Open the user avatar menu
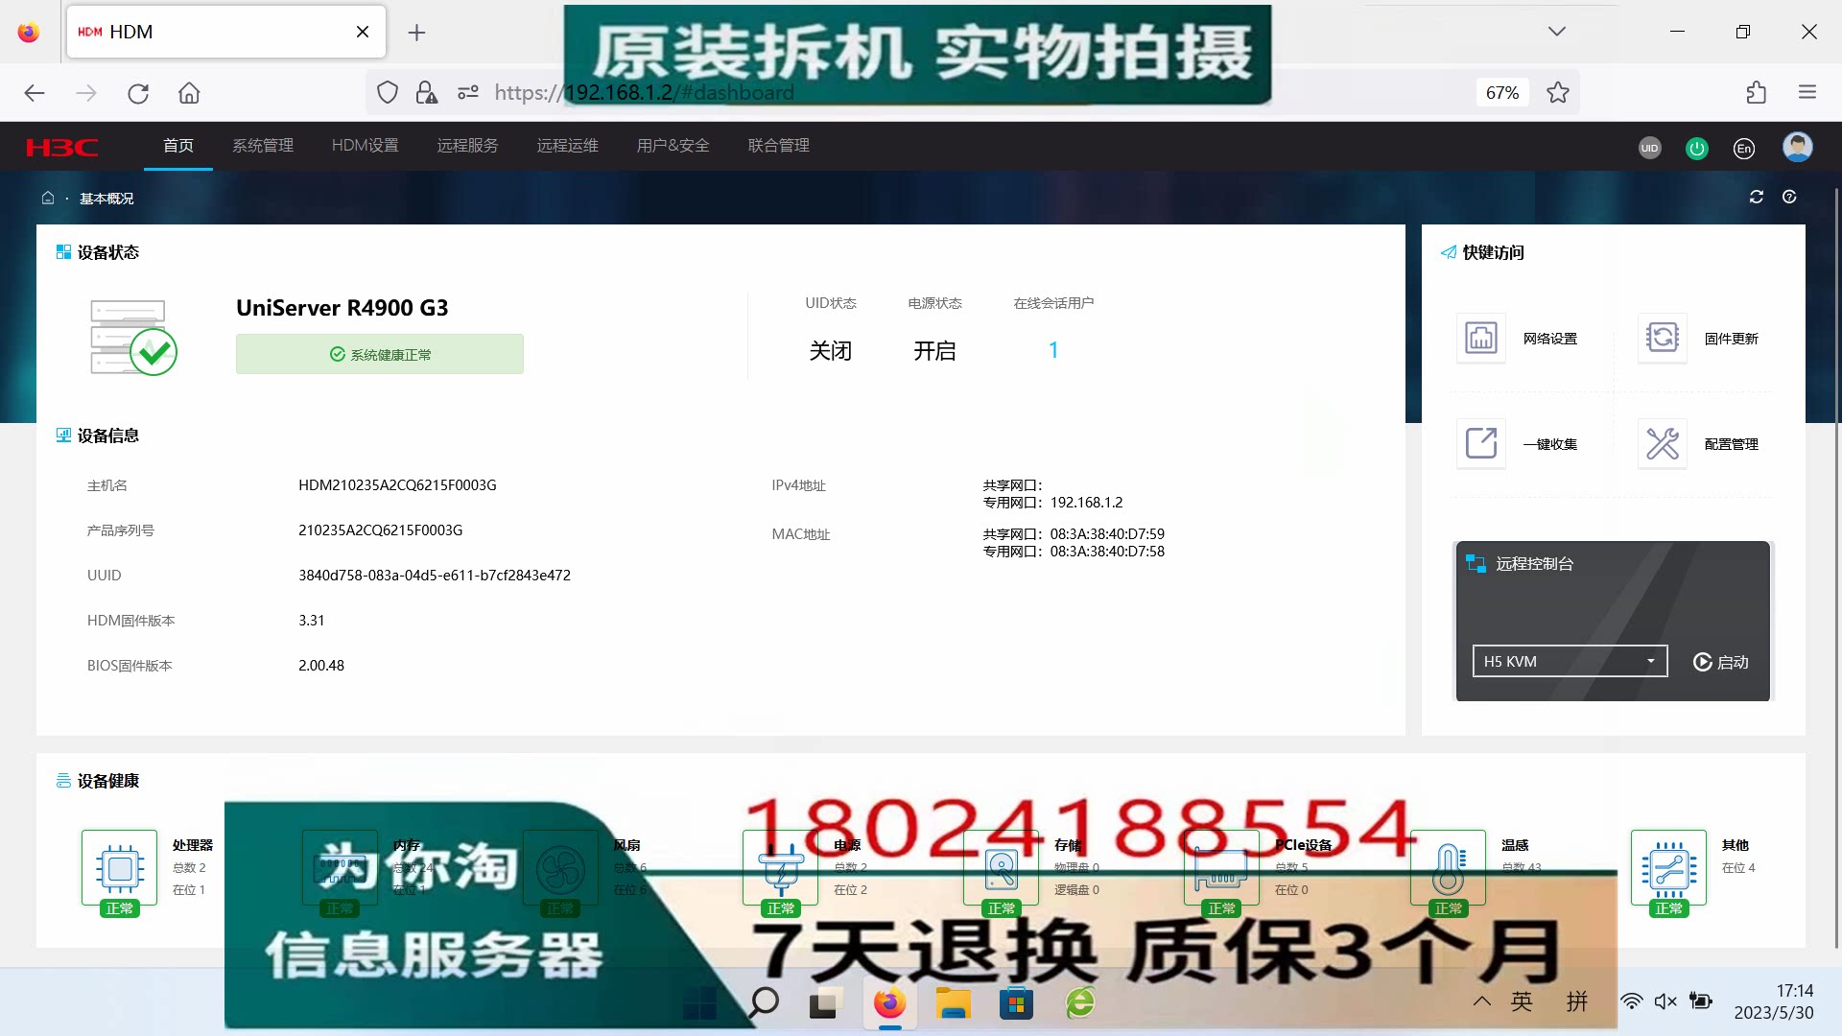1842x1036 pixels. click(x=1797, y=147)
